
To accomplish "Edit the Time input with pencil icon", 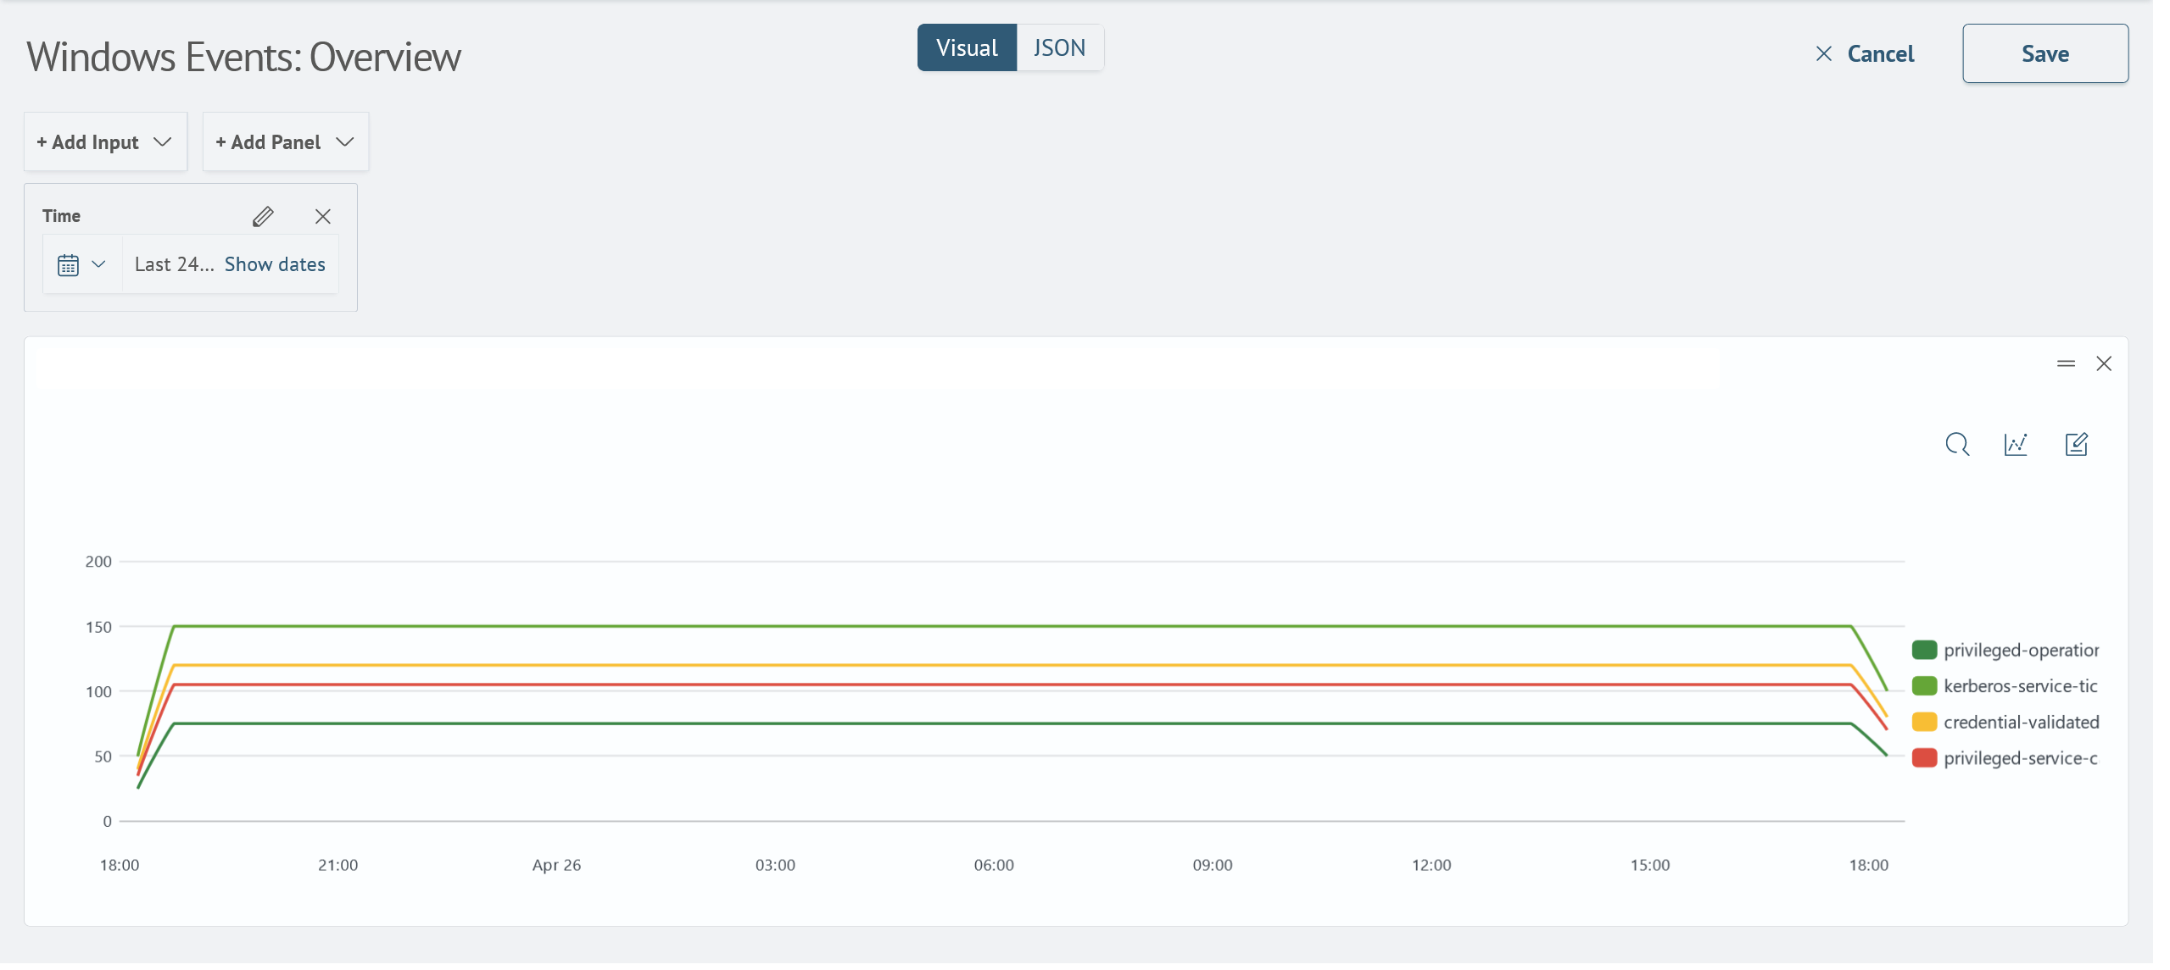I will (263, 217).
